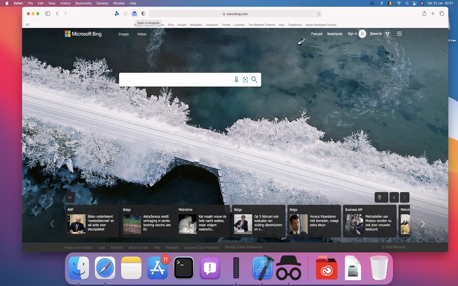Open the Bing hamburger menu

click(x=399, y=34)
